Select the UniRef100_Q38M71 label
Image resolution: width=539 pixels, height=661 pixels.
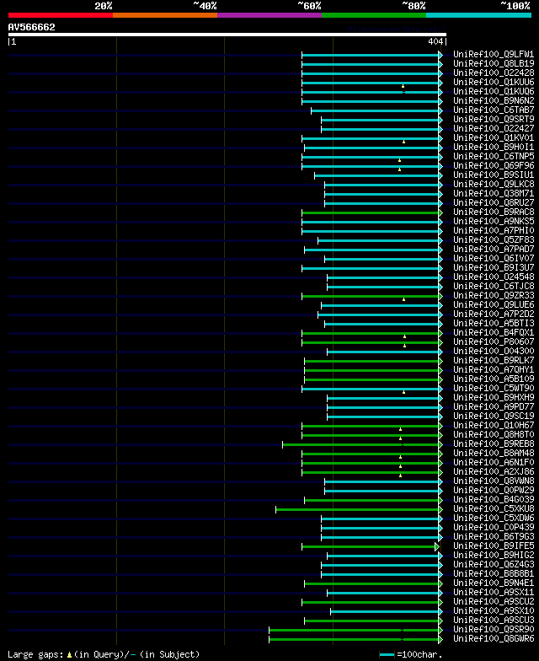coord(494,194)
